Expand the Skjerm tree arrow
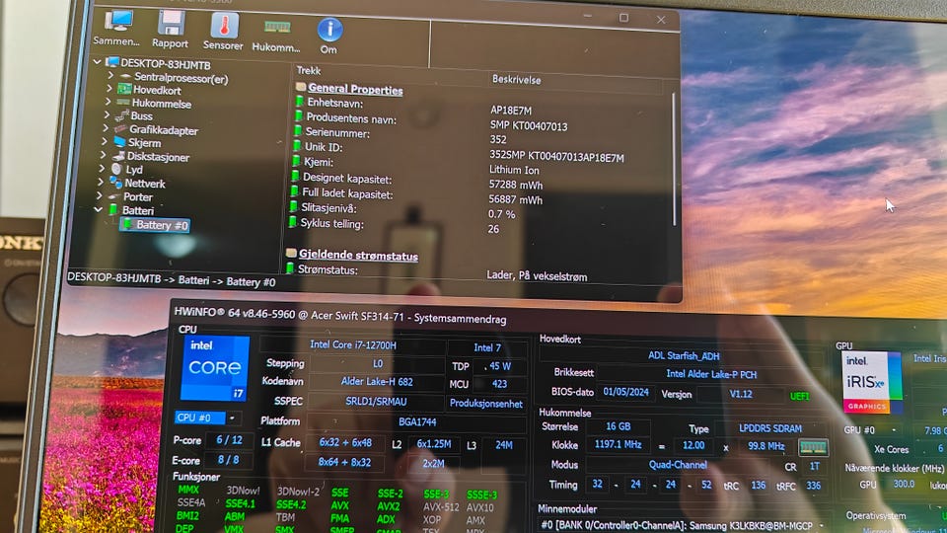Viewport: 947px width, 533px height. tap(105, 141)
